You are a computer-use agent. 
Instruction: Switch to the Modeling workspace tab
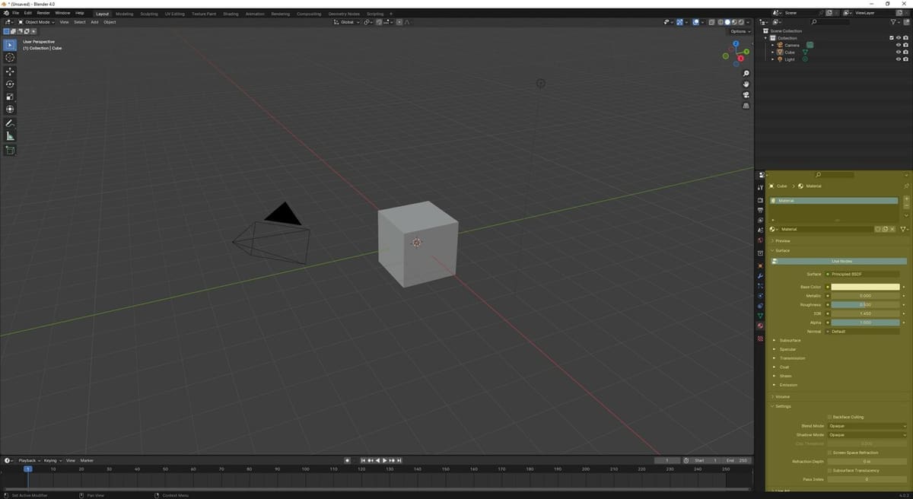click(x=124, y=14)
